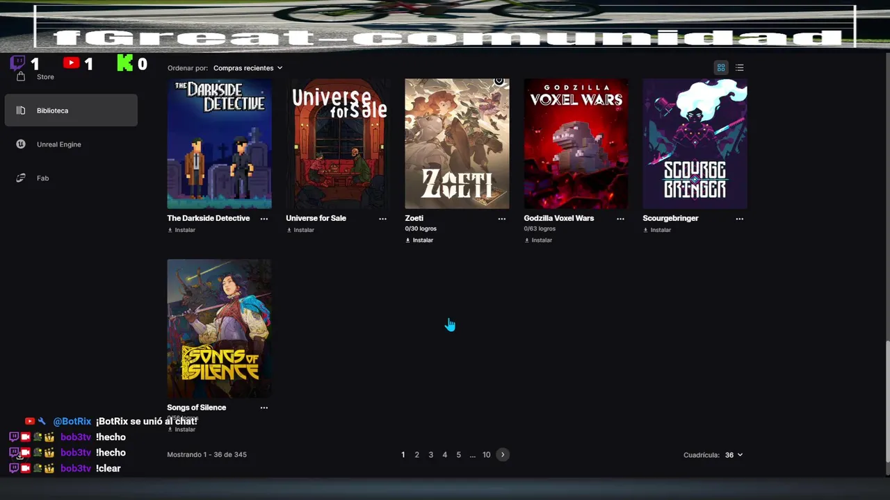Click The Darkside Detective title
890x500 pixels.
tap(209, 218)
